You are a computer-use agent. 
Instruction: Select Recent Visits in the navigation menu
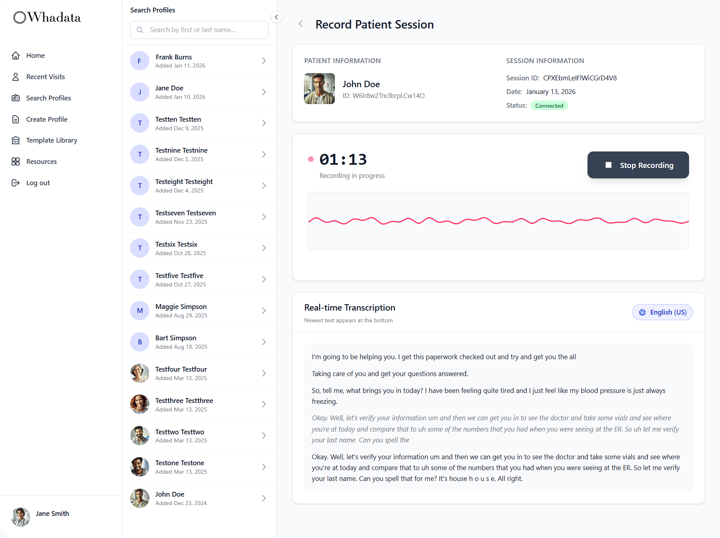click(45, 76)
